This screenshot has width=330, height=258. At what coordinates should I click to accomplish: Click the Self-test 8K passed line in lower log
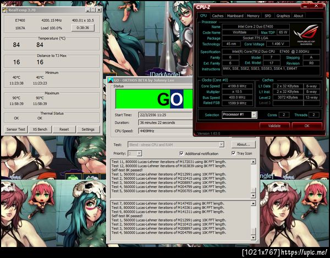coord(127,216)
